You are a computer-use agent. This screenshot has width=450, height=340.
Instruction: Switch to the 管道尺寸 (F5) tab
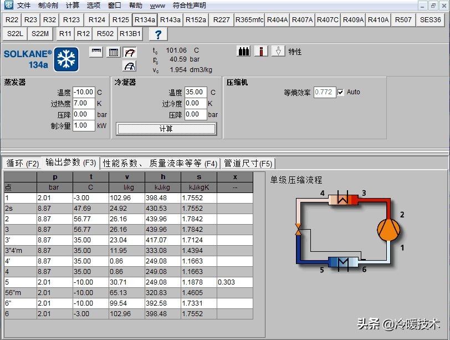pos(247,163)
